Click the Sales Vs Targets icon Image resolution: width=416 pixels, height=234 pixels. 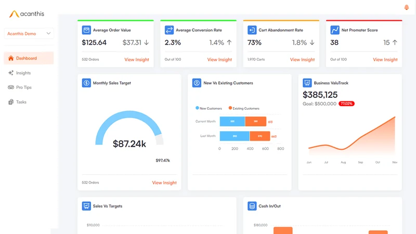86,206
